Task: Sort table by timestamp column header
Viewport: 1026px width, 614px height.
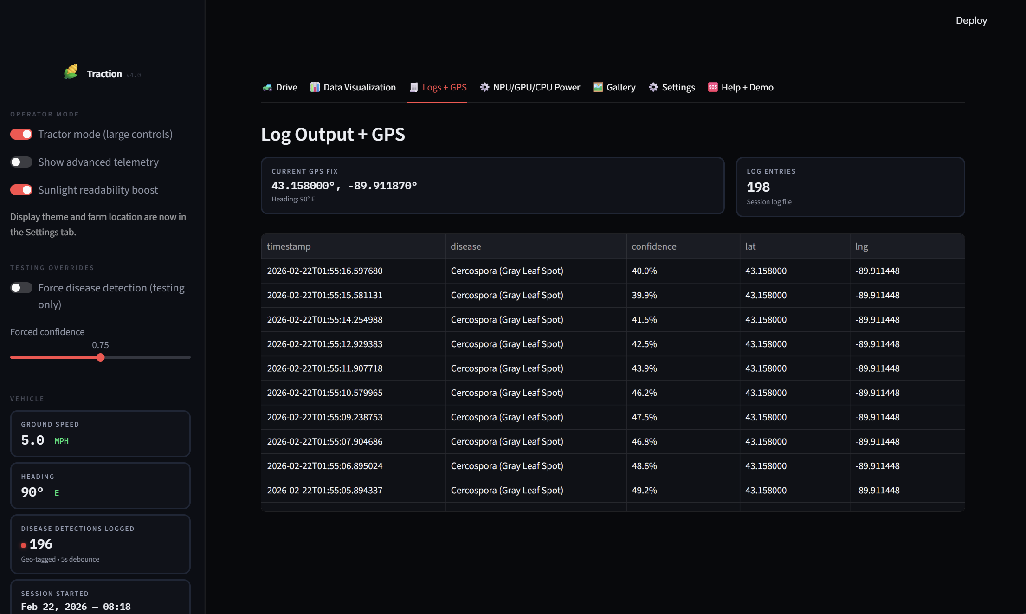Action: pos(289,246)
